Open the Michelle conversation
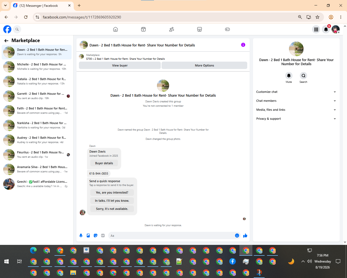347x278 pixels. (37, 67)
